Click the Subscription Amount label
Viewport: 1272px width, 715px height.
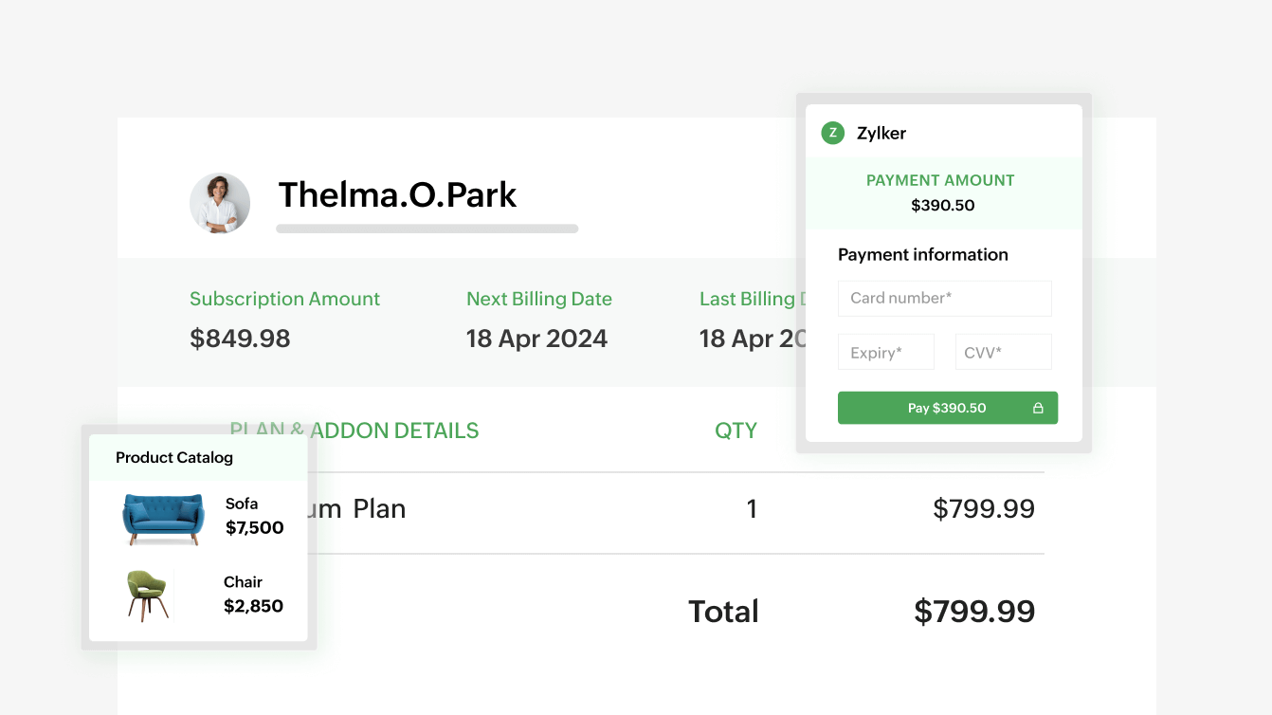[284, 299]
